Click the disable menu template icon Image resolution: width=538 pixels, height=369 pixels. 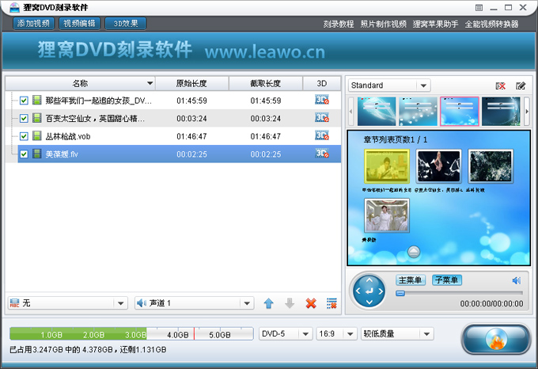click(x=501, y=86)
